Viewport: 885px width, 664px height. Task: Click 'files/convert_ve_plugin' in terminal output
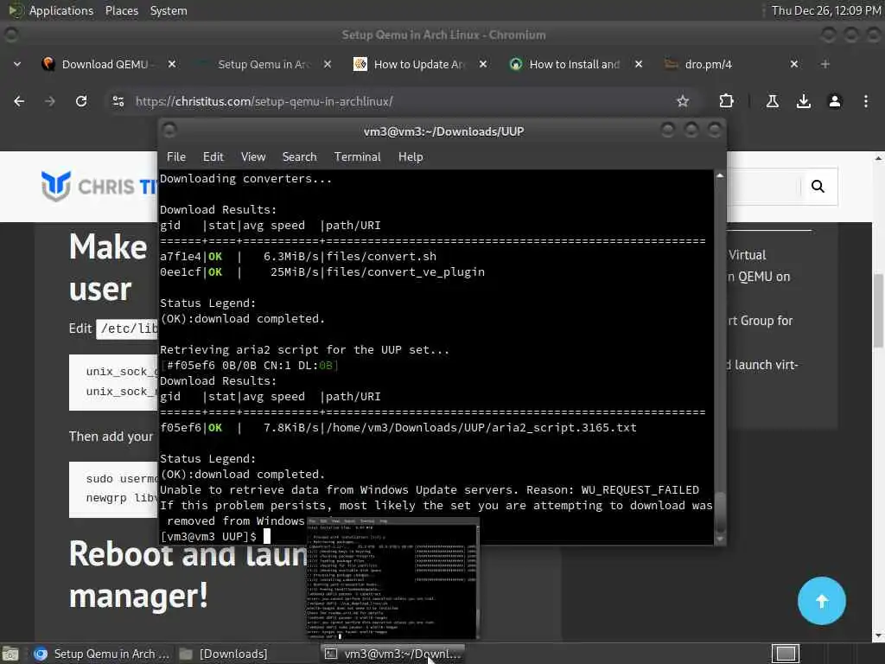pyautogui.click(x=405, y=272)
